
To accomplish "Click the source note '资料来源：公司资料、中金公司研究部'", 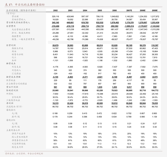I will (x=24, y=154).
